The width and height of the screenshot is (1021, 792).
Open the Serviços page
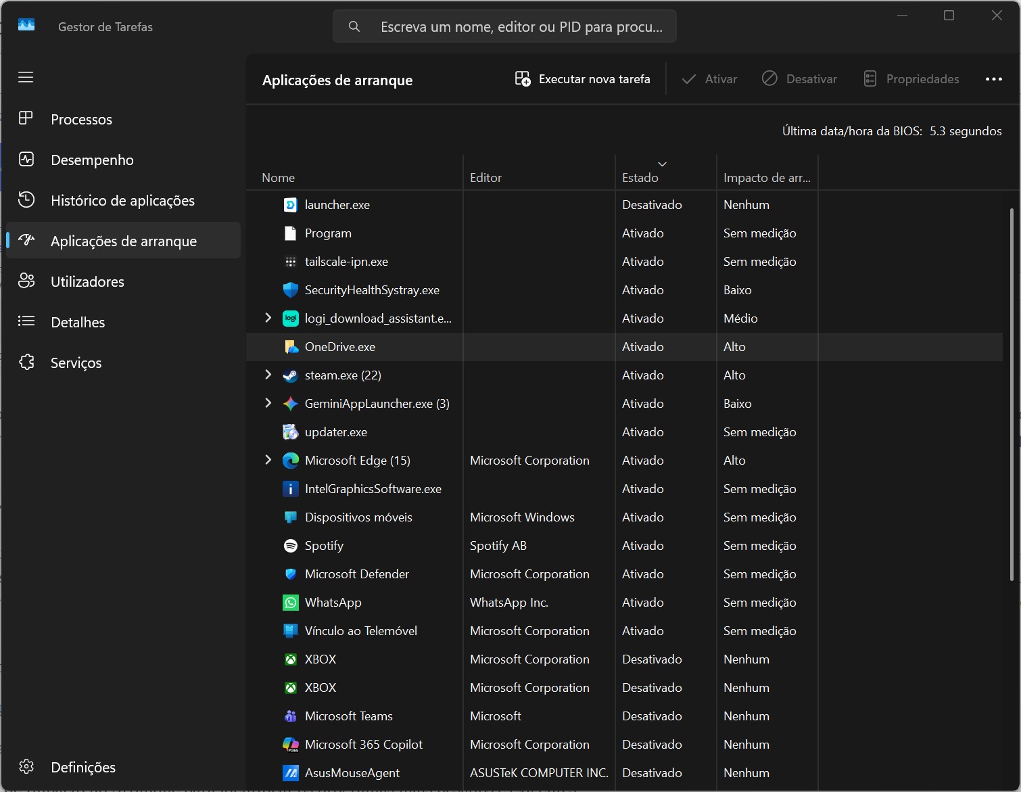[123, 363]
